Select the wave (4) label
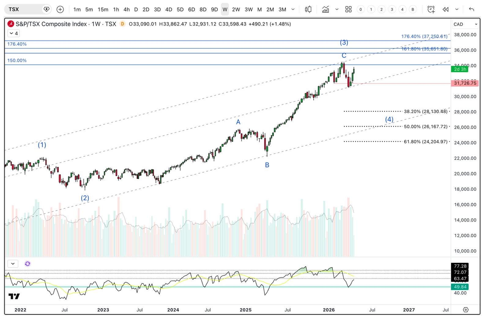484x317 pixels. tap(389, 119)
